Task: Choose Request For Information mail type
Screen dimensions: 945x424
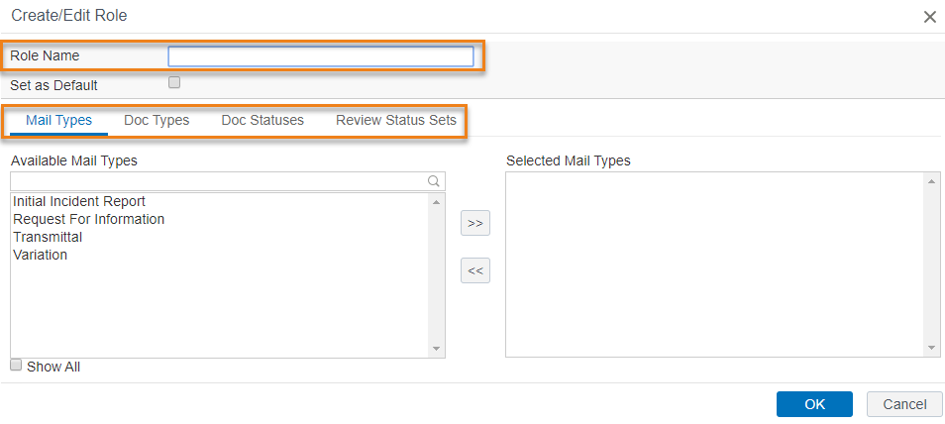Action: (88, 219)
